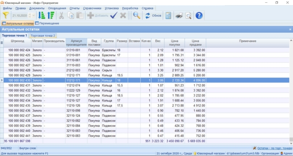Sort ascending using the green arrow icon
Image resolution: width=293 pixels, height=156 pixels.
(42, 16)
